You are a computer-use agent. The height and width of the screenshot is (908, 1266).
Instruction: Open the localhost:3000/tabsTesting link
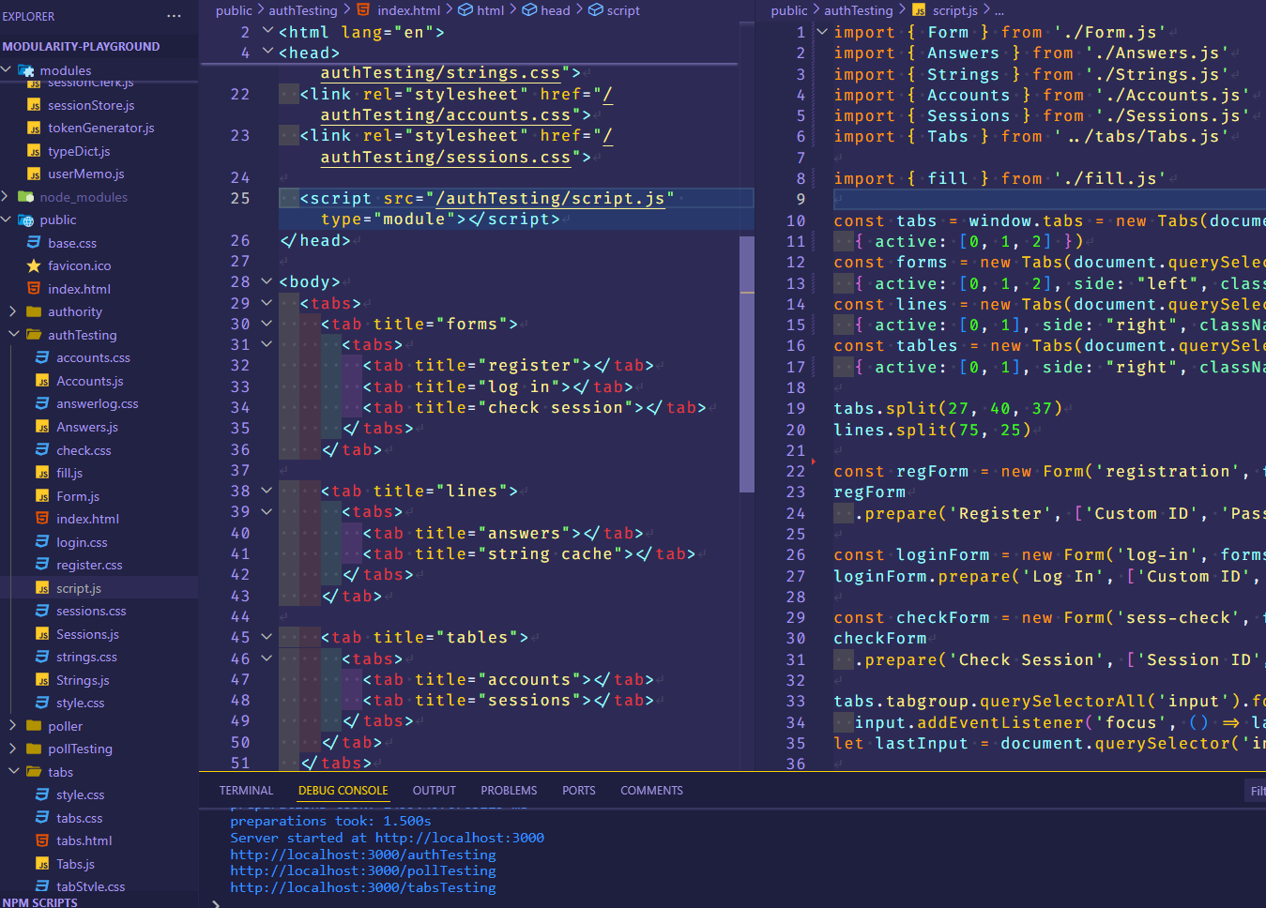363,887
